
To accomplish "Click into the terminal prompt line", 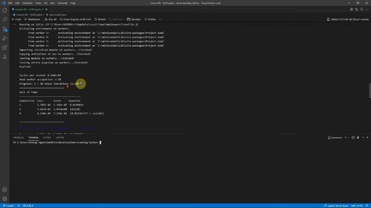I will coord(57,143).
